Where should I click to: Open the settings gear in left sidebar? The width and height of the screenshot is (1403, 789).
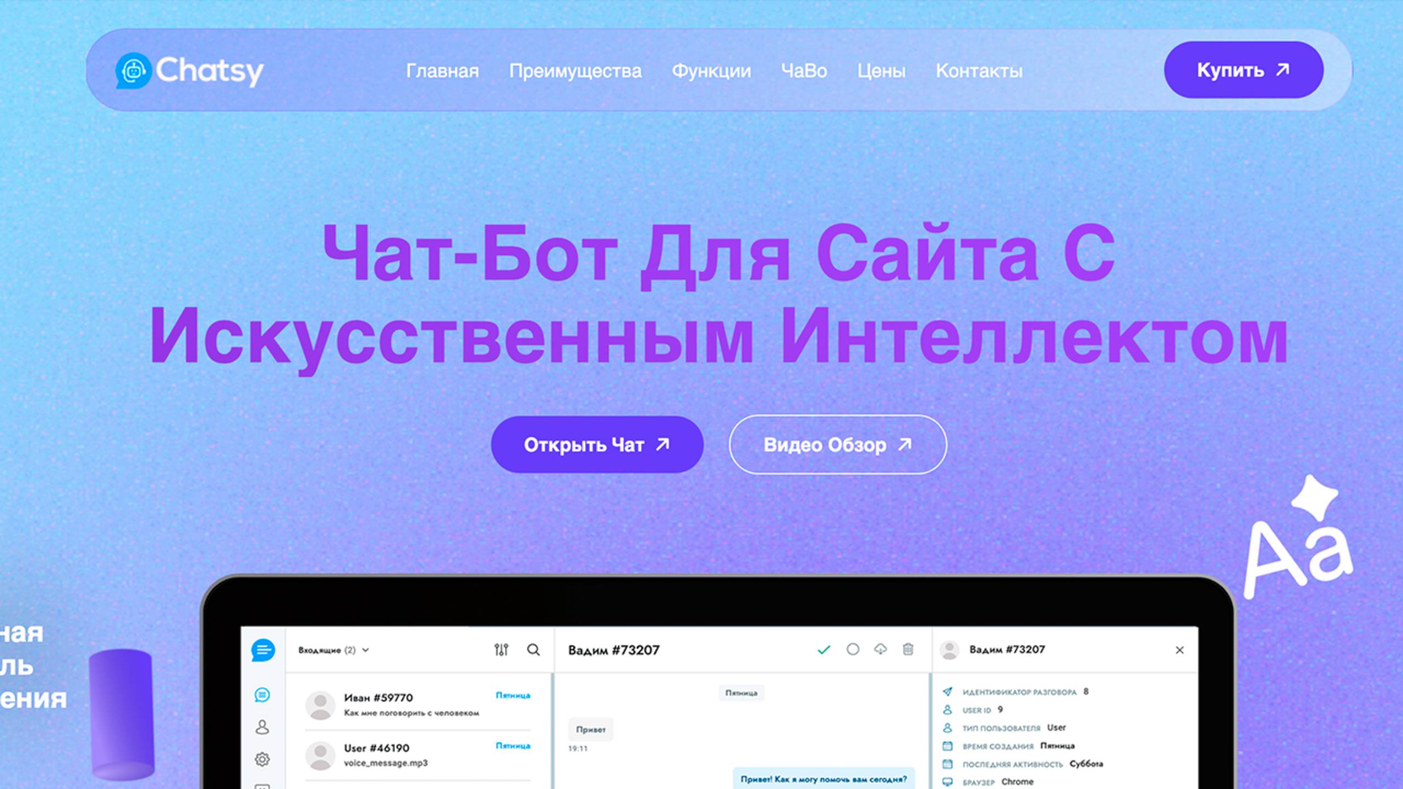(x=262, y=759)
